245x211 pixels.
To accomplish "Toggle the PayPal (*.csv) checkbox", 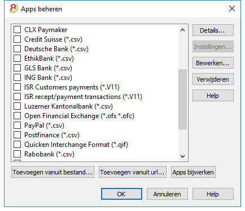I will tap(17, 125).
